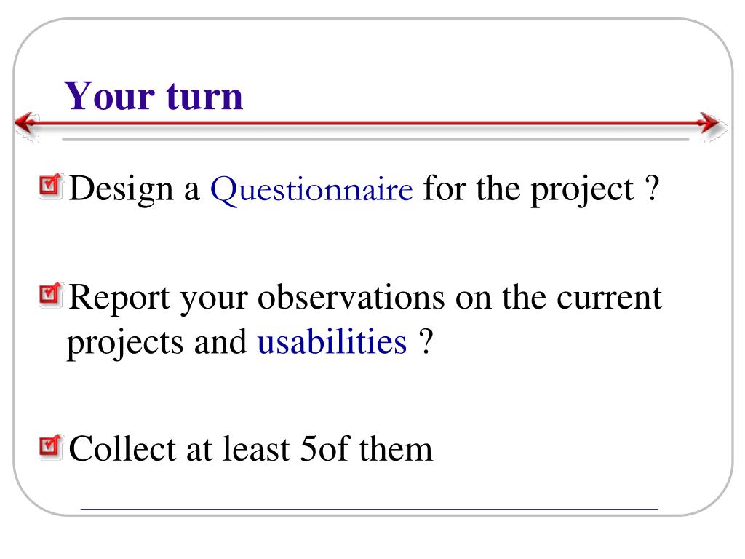Click the question mark after 'project'
Viewport: 745px width, 559px height.
pos(653,189)
